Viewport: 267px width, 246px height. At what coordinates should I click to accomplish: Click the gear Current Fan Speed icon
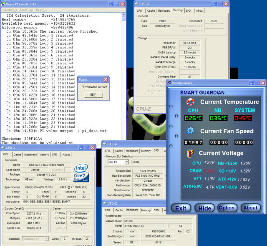190,131
